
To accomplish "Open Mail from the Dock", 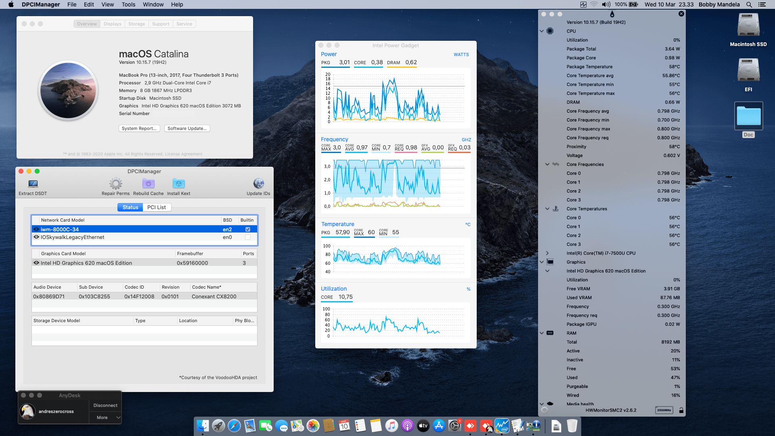I will [x=250, y=426].
